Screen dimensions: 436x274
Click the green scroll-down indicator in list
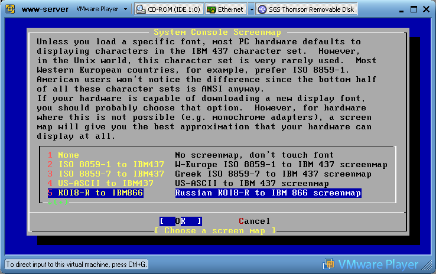click(x=58, y=202)
